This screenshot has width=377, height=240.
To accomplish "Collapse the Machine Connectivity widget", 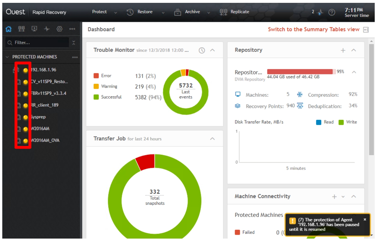I will tap(354, 196).
